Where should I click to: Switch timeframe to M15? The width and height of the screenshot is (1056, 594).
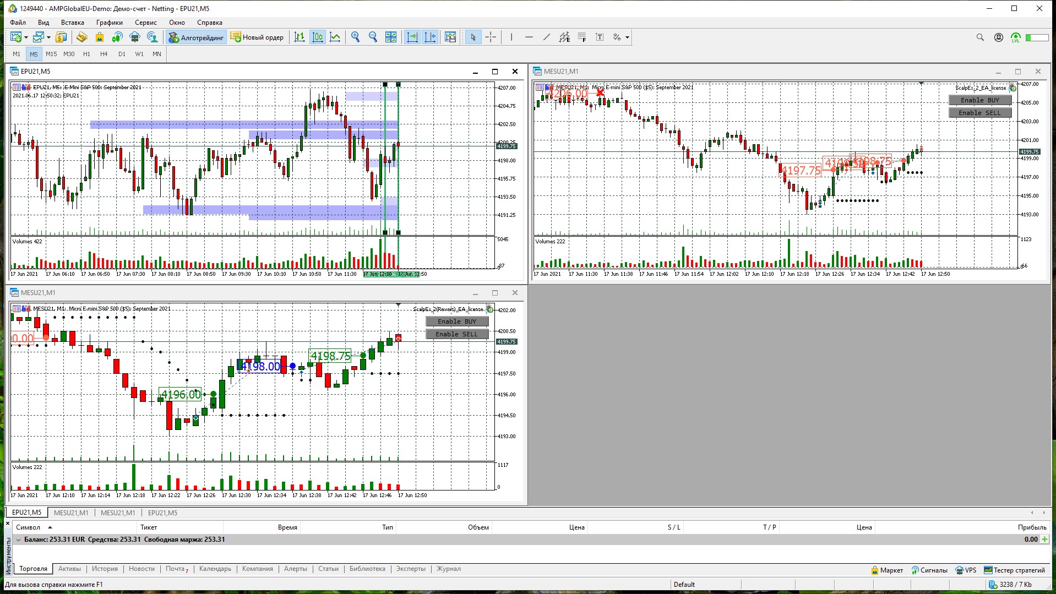51,54
